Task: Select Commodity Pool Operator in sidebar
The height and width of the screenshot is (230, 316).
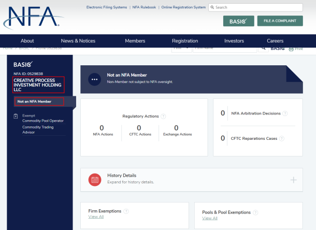Action: [43, 121]
